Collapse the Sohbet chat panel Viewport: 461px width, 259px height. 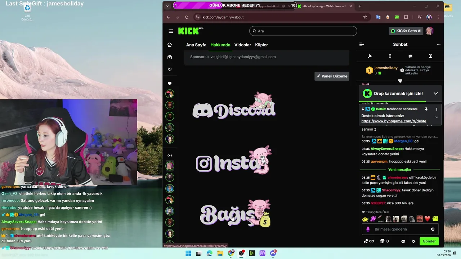[x=362, y=44]
